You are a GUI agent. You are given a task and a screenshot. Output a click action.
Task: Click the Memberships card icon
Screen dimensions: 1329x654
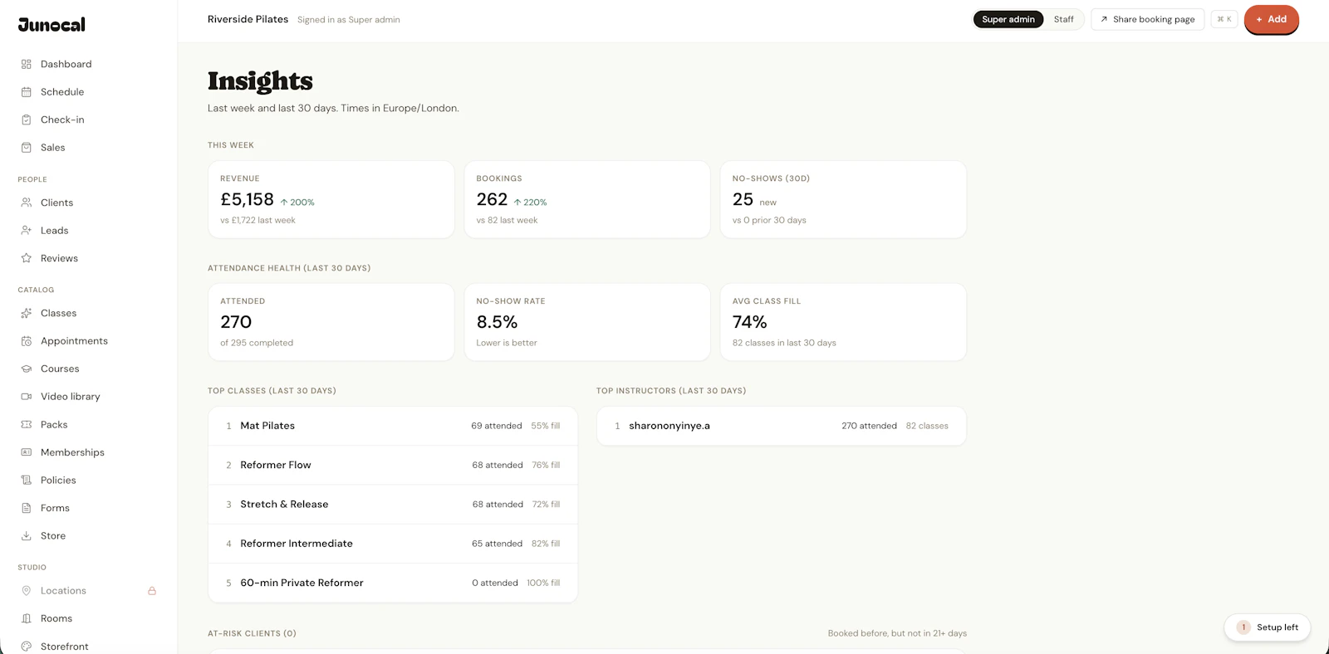(27, 452)
